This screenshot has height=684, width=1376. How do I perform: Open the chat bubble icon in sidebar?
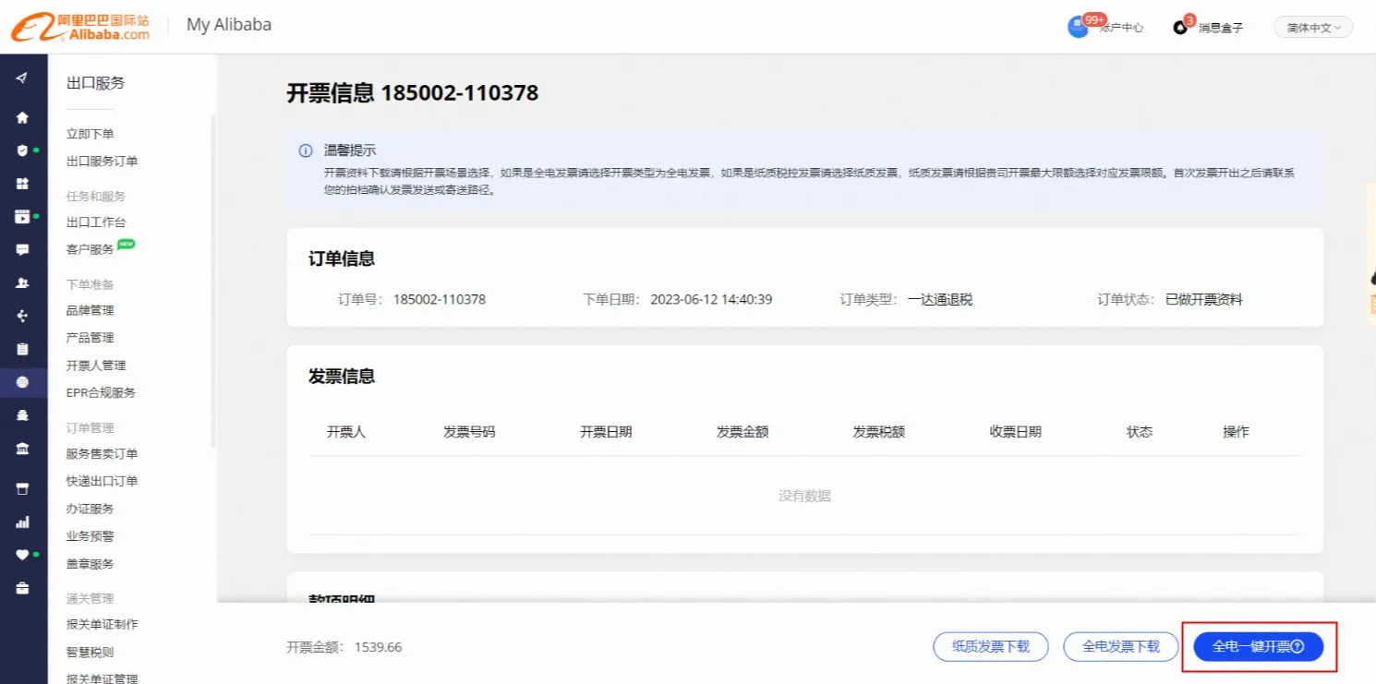click(x=22, y=250)
